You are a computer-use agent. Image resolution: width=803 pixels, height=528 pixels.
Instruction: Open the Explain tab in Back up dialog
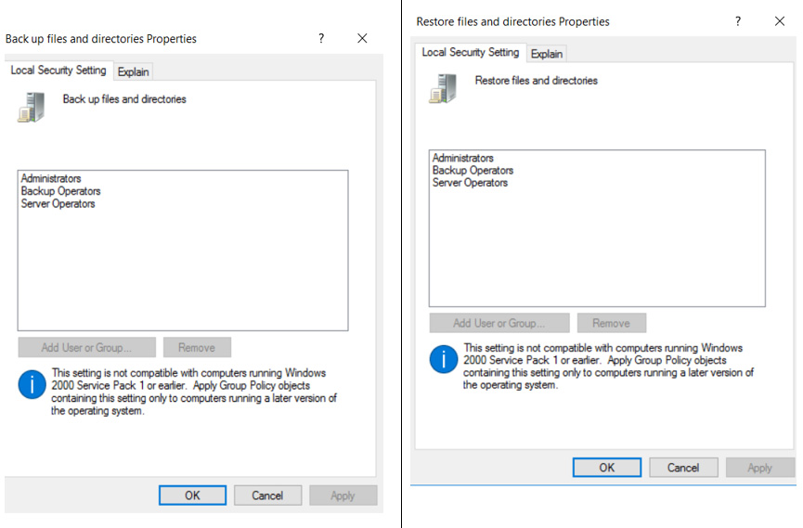coord(133,71)
